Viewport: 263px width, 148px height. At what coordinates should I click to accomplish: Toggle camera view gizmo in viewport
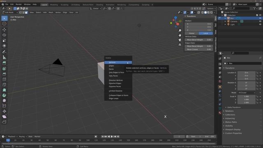pyautogui.click(x=180, y=40)
